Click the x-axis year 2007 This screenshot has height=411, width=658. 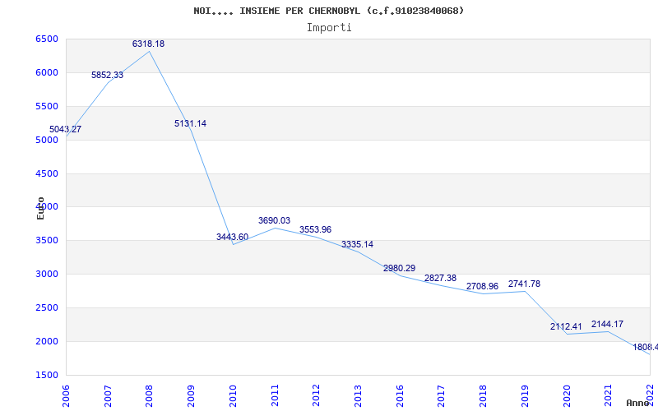pos(108,395)
